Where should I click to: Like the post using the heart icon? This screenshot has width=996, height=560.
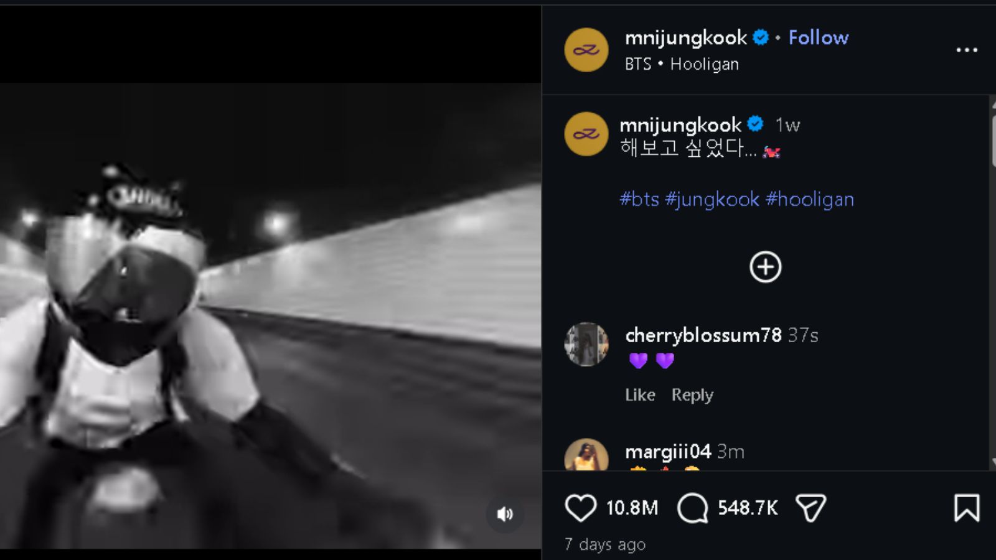coord(580,507)
